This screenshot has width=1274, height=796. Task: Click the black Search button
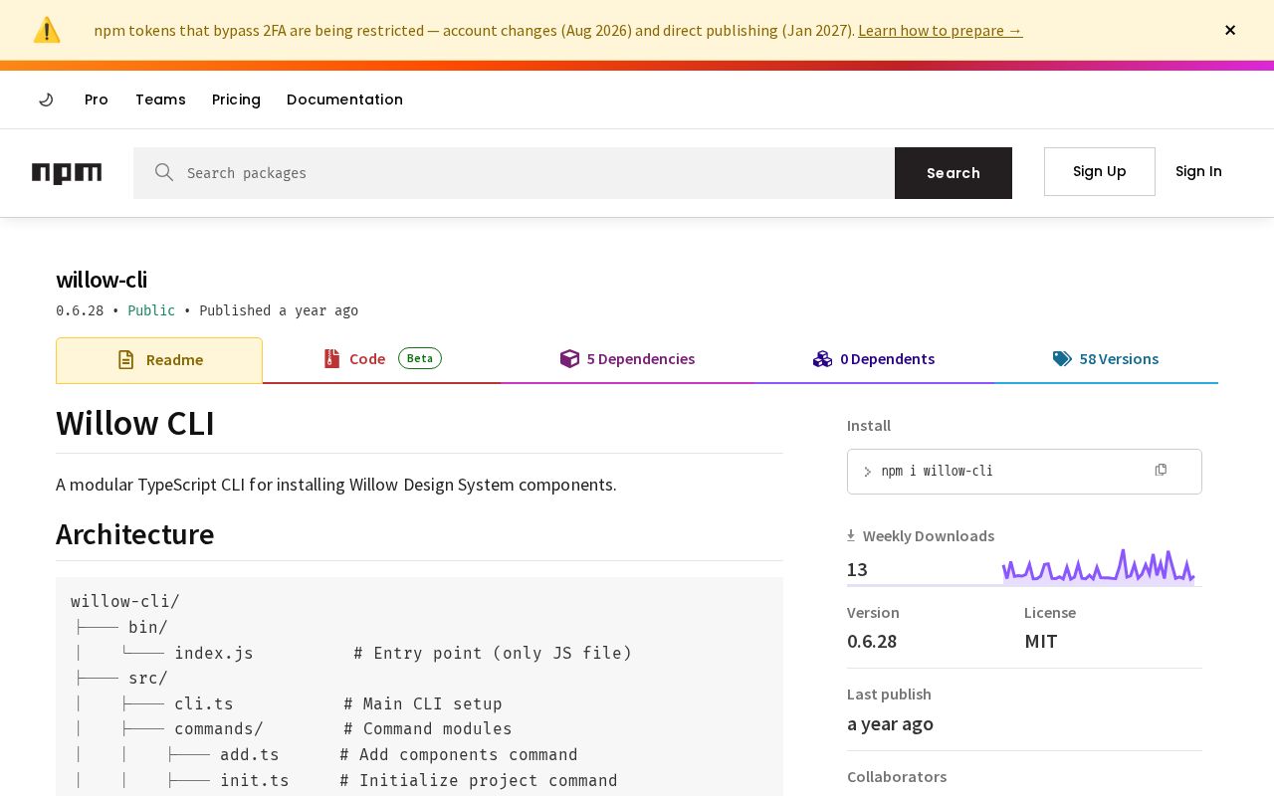coord(954,173)
